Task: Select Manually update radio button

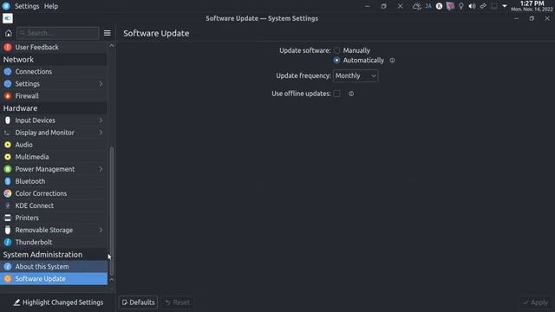Action: pyautogui.click(x=336, y=50)
